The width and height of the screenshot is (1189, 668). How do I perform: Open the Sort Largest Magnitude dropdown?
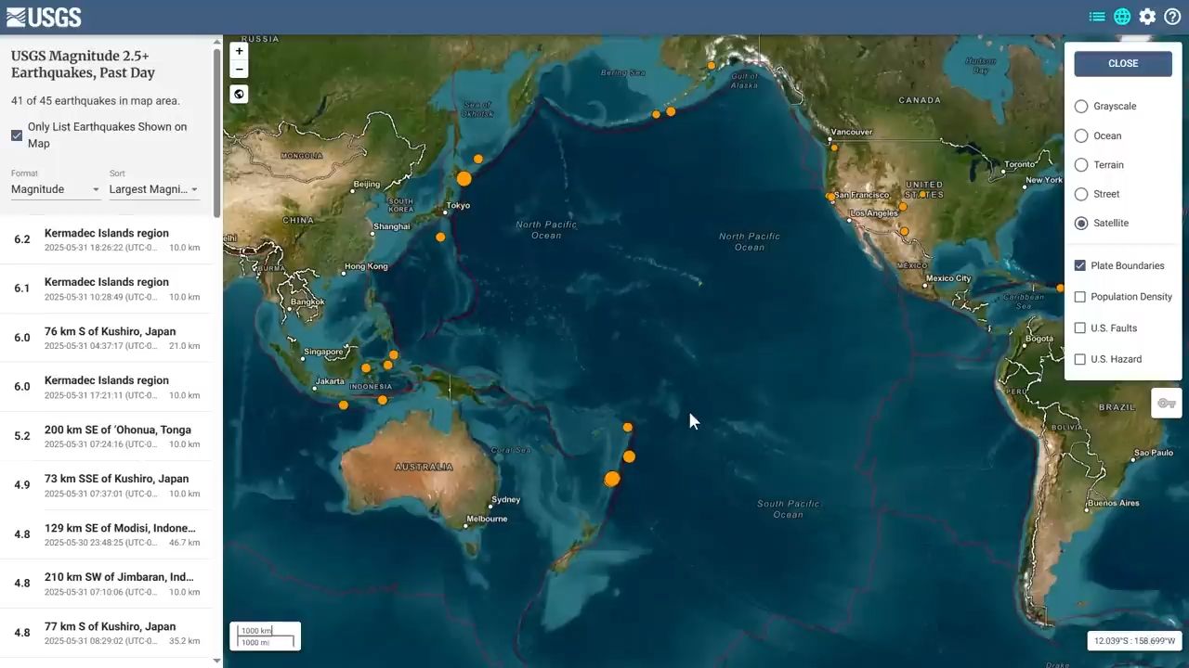(153, 189)
